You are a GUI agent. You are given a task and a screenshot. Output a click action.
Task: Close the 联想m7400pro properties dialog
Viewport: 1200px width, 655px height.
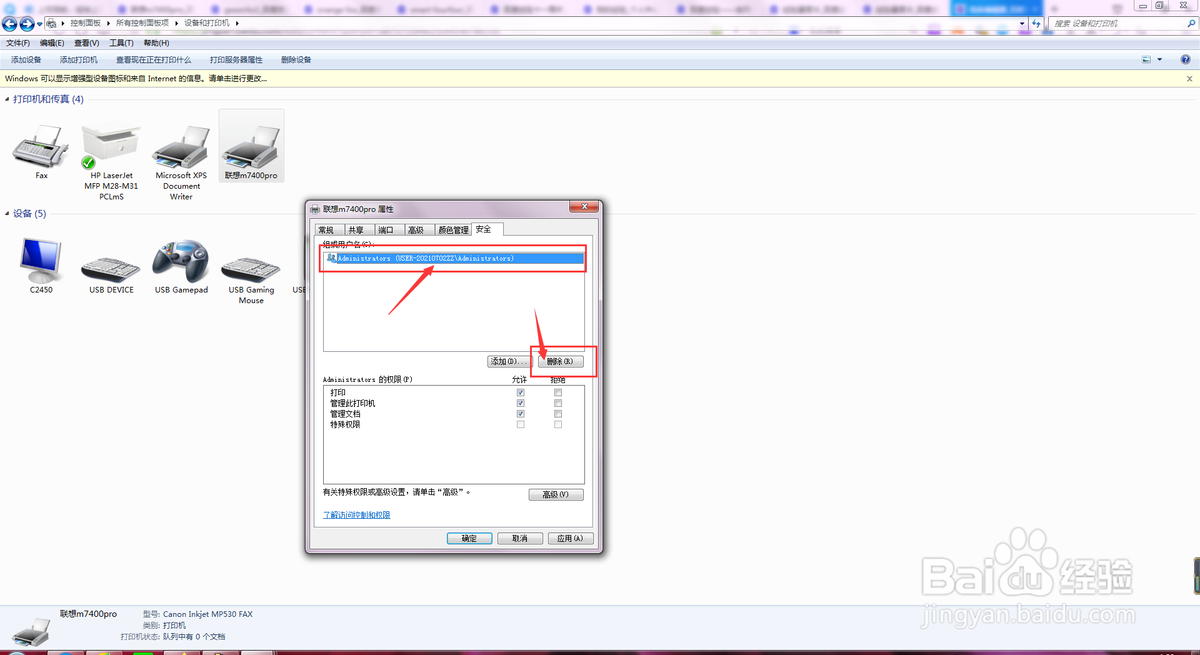pos(585,206)
